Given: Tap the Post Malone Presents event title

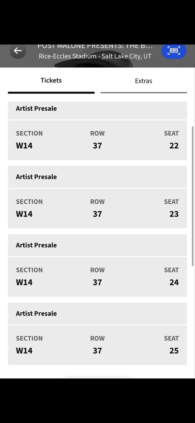Looking at the screenshot, I should pos(95,47).
